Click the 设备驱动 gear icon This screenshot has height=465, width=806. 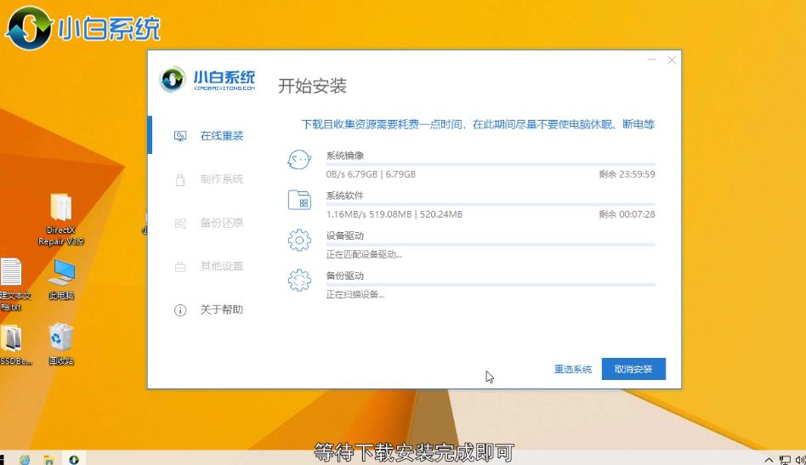(x=299, y=240)
